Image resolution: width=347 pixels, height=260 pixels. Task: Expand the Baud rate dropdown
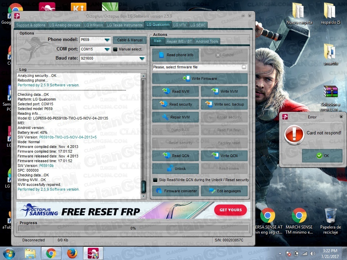click(142, 59)
